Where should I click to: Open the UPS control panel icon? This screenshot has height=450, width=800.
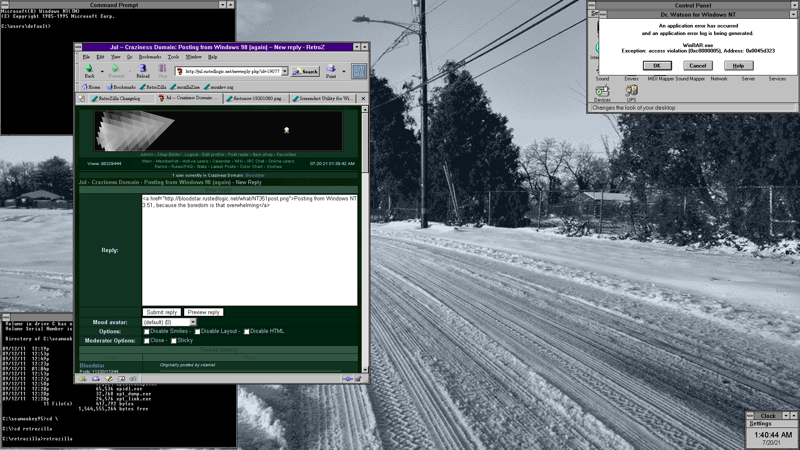click(631, 91)
